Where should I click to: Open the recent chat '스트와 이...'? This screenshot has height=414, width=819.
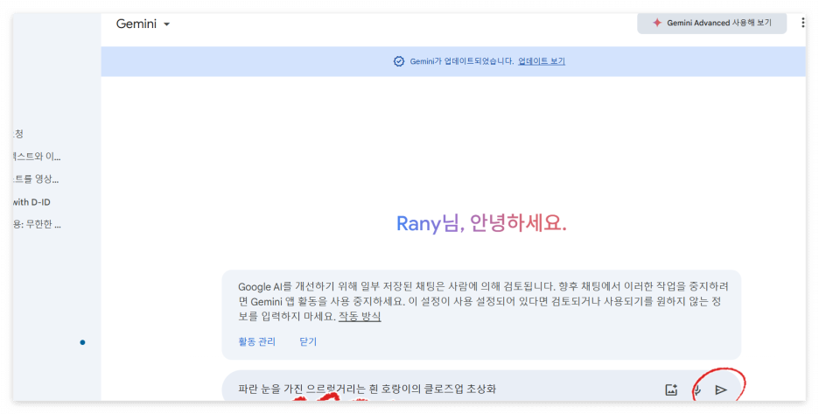[x=37, y=157]
